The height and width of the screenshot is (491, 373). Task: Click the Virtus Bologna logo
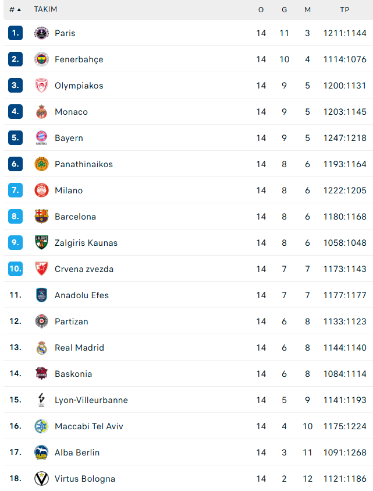pyautogui.click(x=41, y=479)
